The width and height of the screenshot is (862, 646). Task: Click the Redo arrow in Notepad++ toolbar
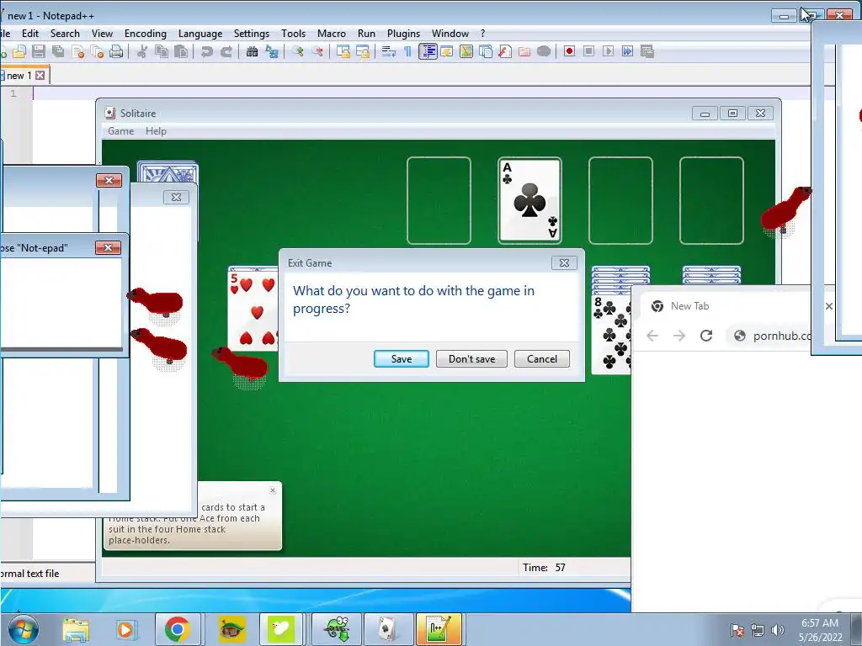pyautogui.click(x=226, y=51)
